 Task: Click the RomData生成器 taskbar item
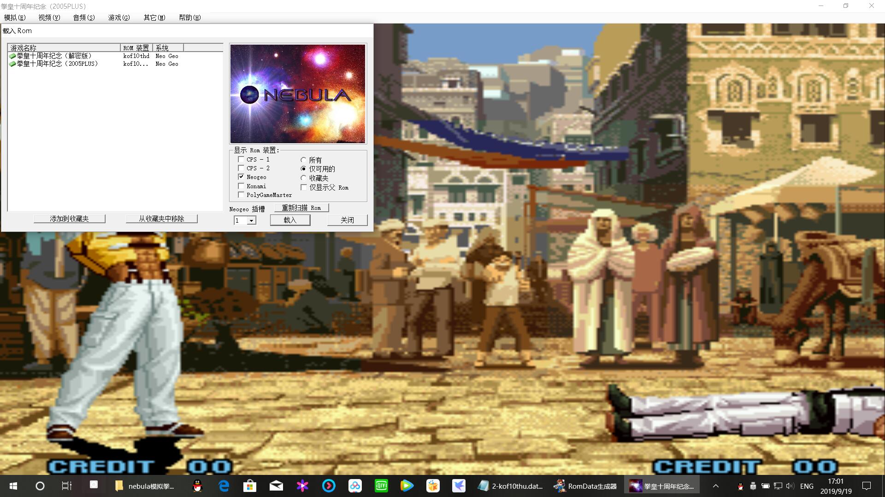585,486
